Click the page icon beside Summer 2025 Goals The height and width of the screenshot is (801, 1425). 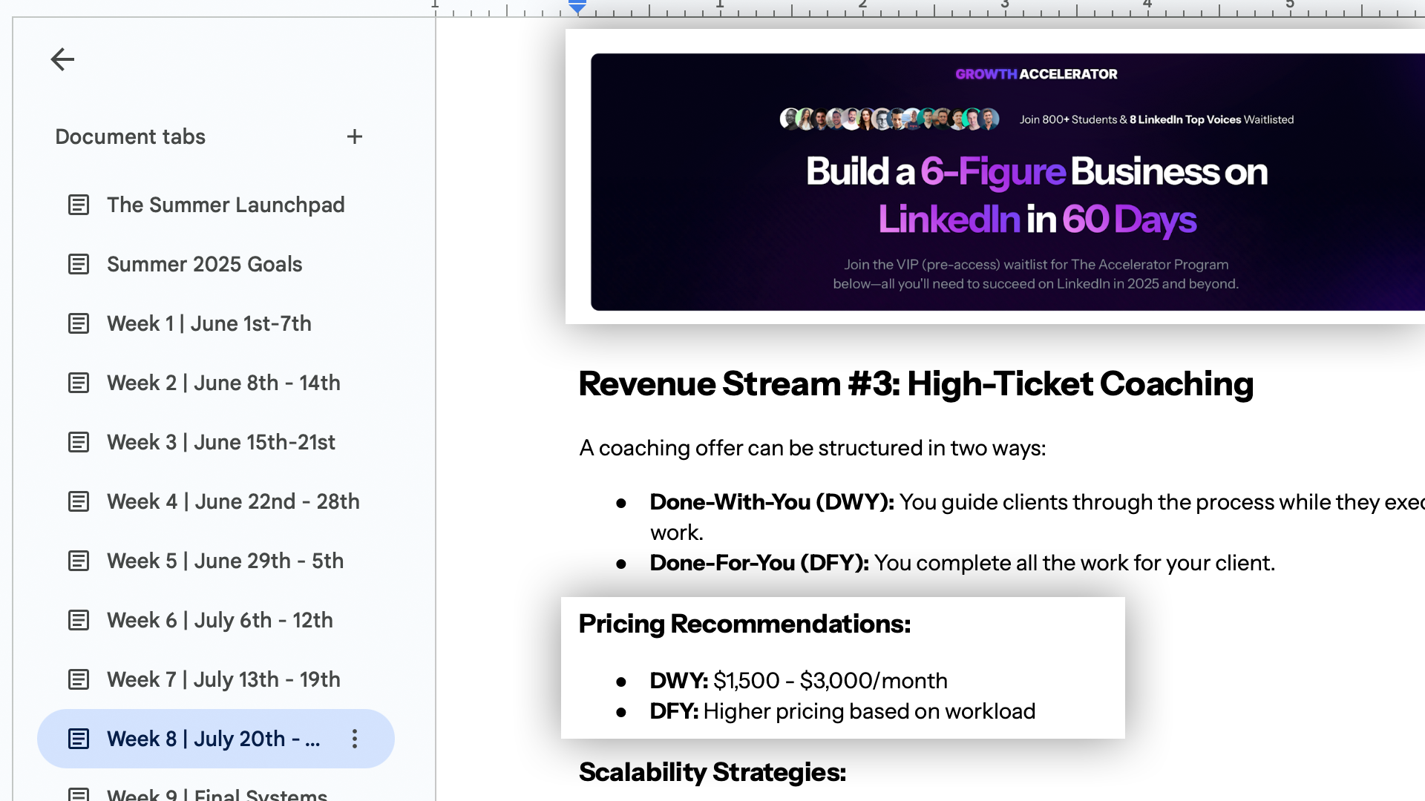coord(79,264)
